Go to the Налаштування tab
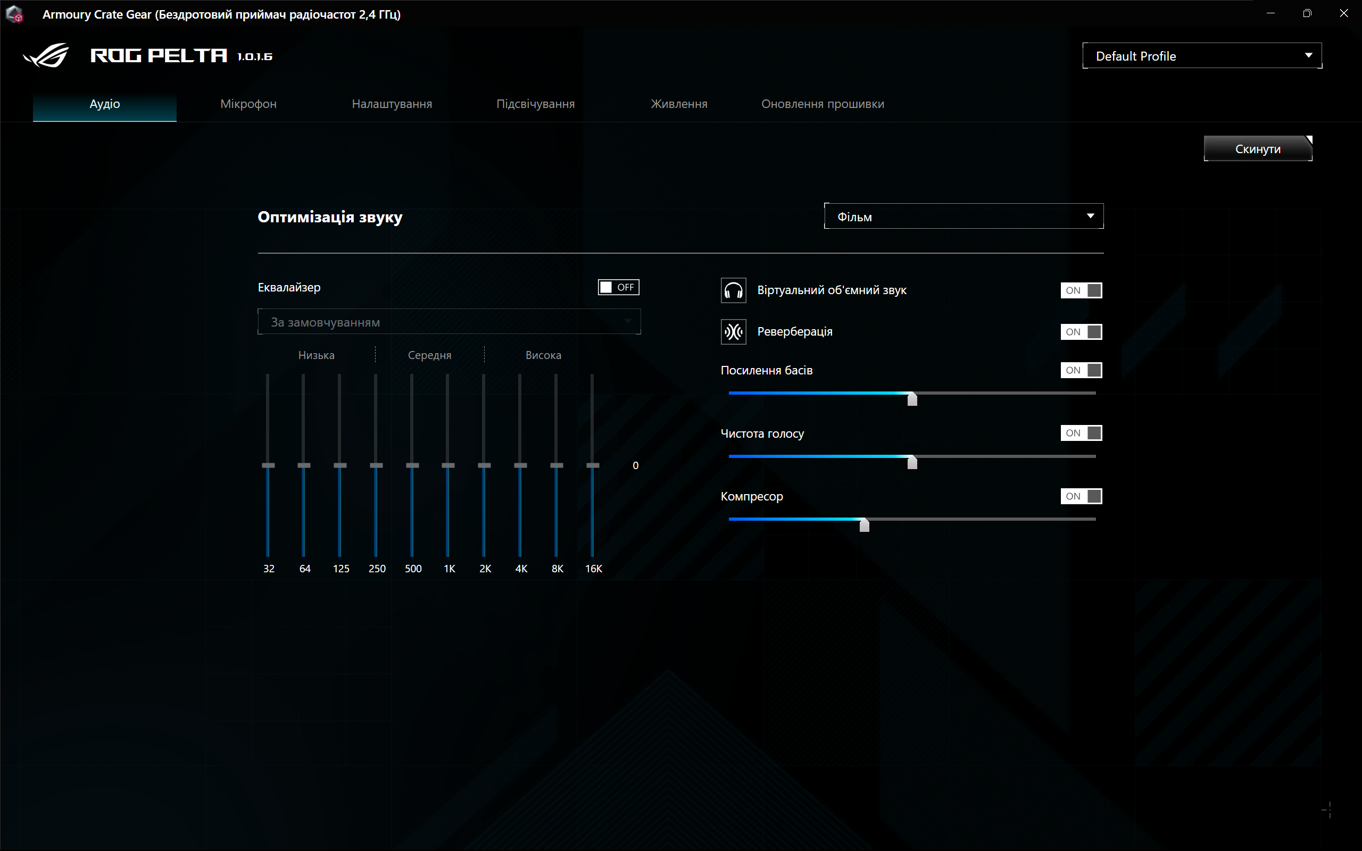Viewport: 1362px width, 851px height. (x=392, y=104)
